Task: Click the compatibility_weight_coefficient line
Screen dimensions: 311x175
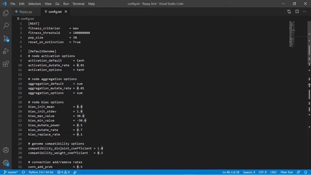Action: point(66,153)
